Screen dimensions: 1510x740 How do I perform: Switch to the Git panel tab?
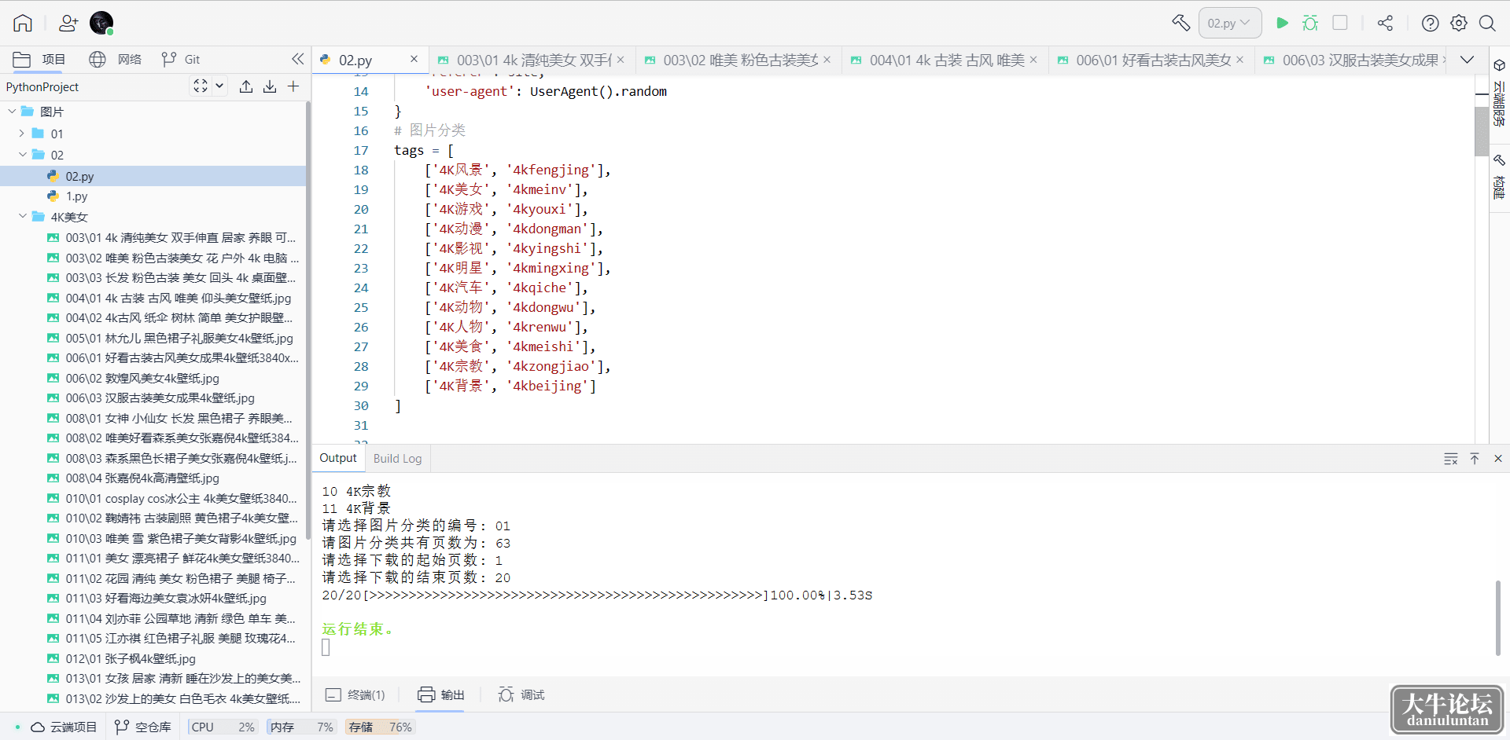[181, 59]
